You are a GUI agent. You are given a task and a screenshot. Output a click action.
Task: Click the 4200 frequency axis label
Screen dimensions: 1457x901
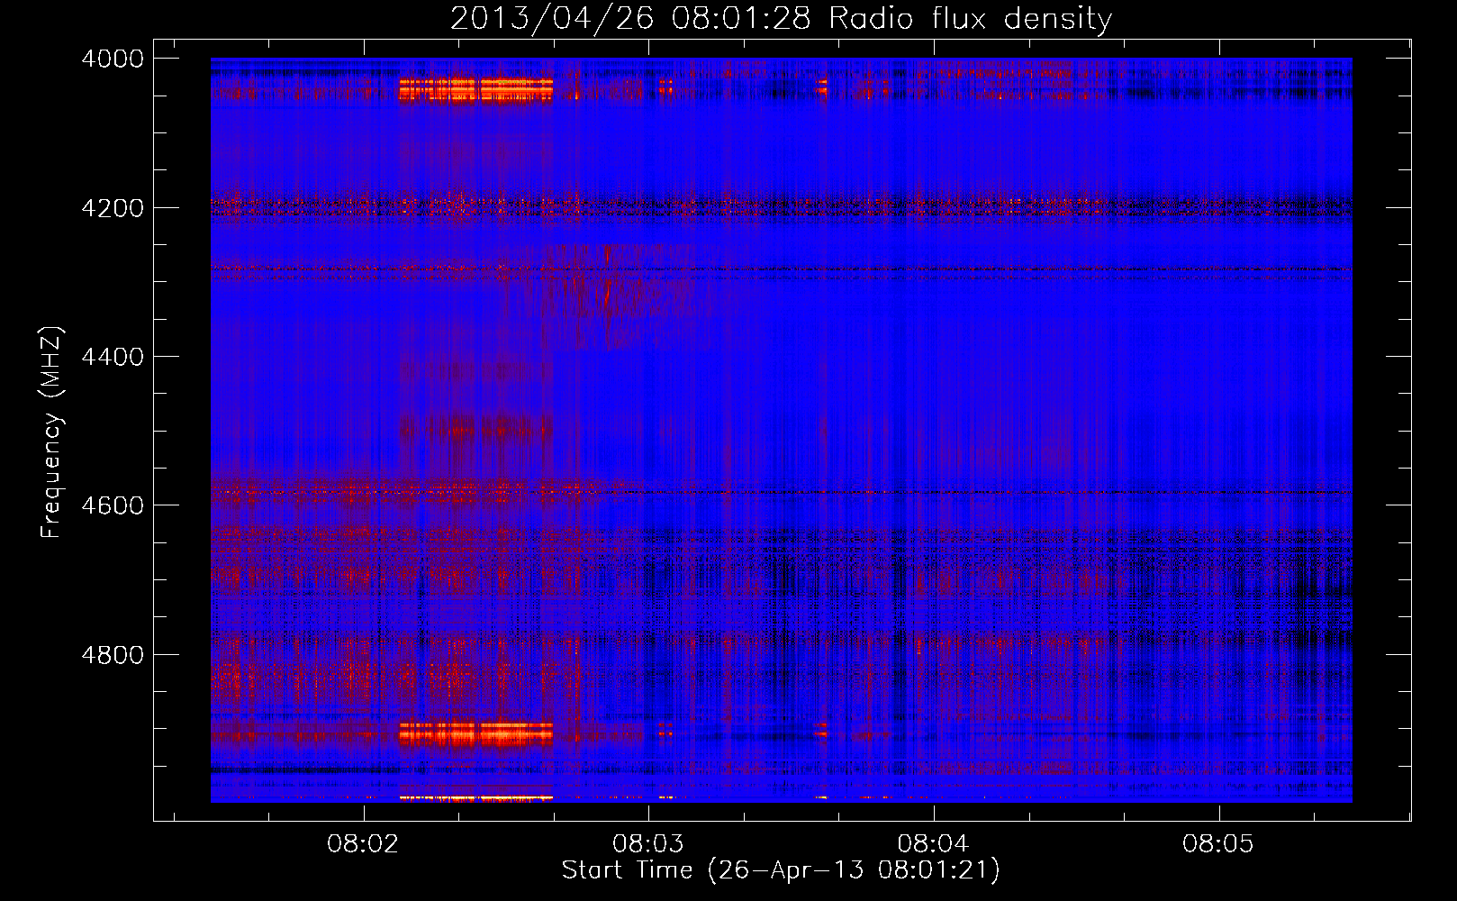pos(113,208)
